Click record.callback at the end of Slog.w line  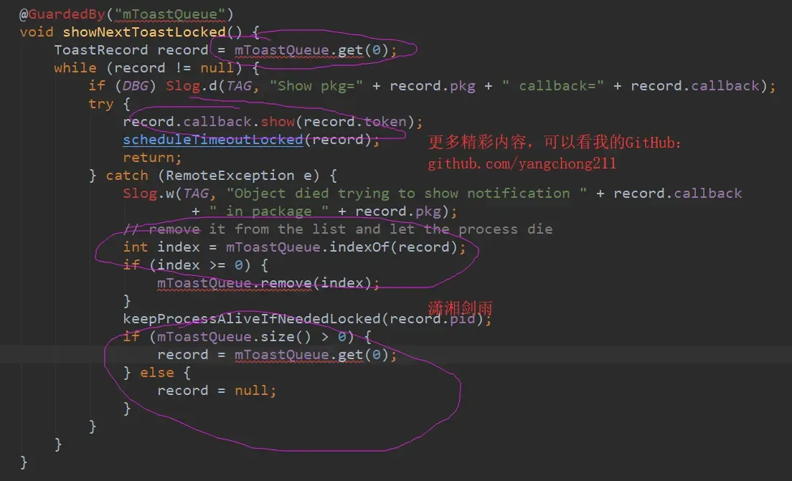click(x=678, y=194)
